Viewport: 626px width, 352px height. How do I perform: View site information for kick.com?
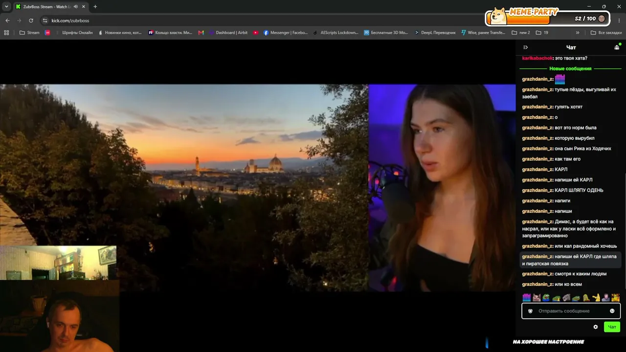(x=45, y=21)
